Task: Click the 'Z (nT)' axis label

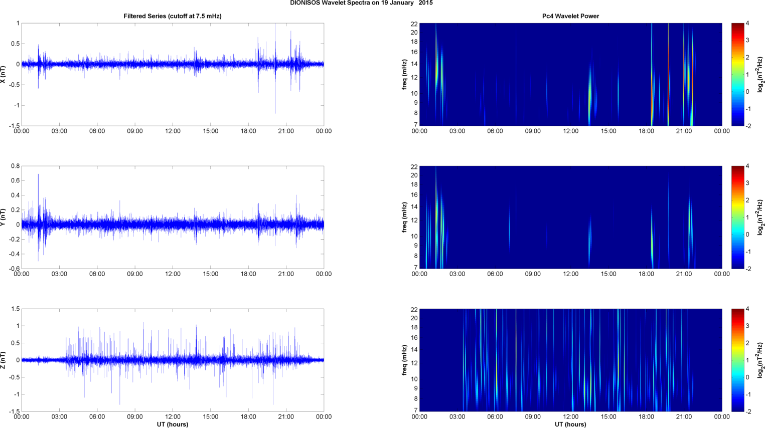Action: coord(4,360)
